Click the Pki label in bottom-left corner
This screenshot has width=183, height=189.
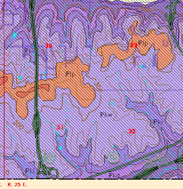tap(30, 171)
